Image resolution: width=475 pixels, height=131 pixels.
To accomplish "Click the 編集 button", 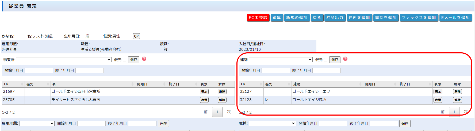I will click(277, 18).
